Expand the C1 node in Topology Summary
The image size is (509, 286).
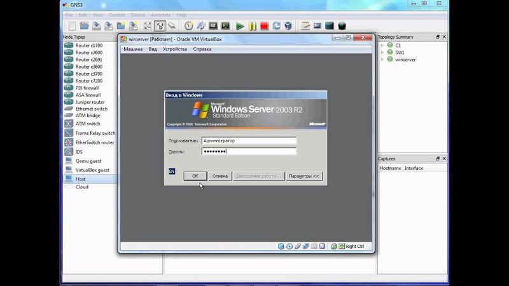tap(382, 45)
